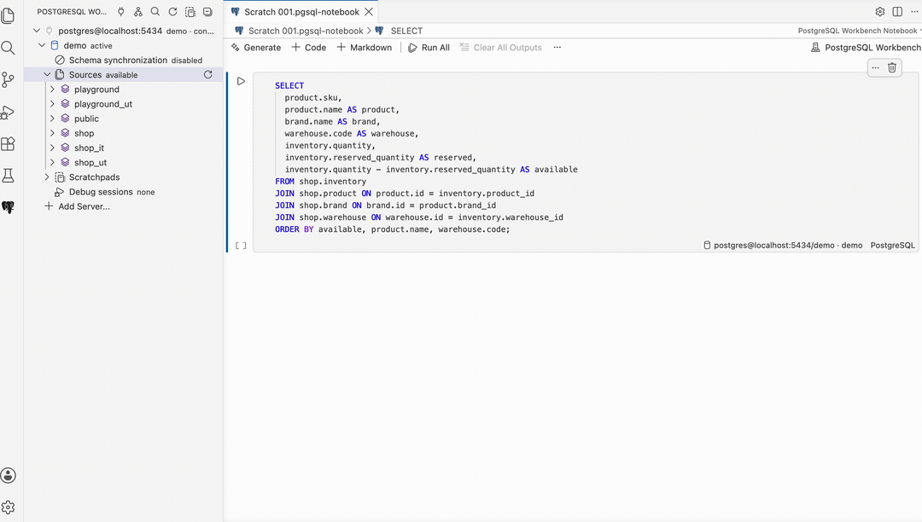Image resolution: width=922 pixels, height=522 pixels.
Task: Open the PostgreSQL elephant view
Action: click(9, 207)
